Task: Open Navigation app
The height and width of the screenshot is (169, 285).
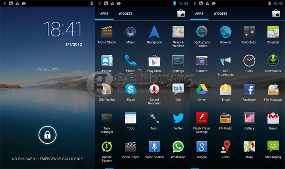Action: (x=154, y=32)
